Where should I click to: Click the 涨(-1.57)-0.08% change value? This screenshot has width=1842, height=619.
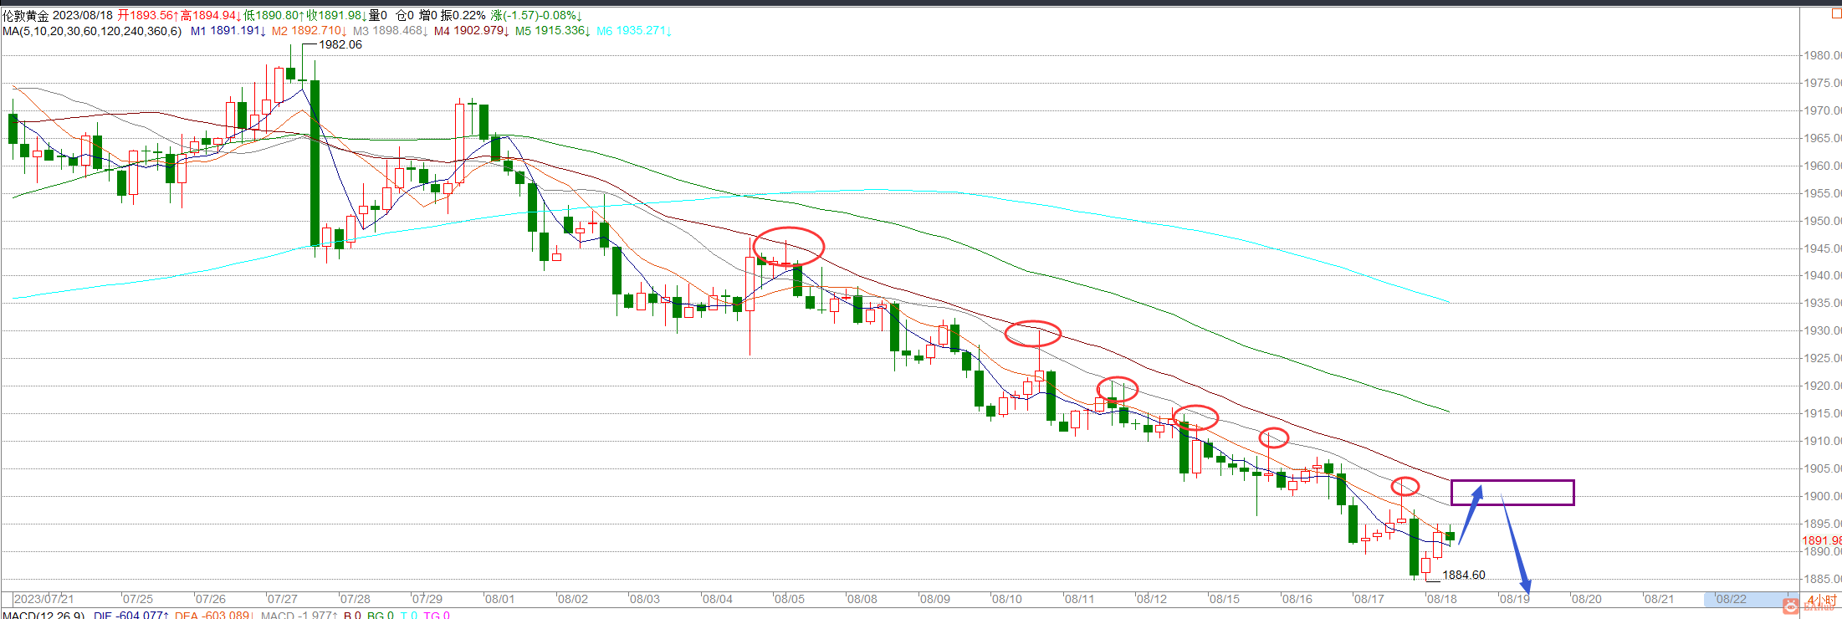click(537, 15)
